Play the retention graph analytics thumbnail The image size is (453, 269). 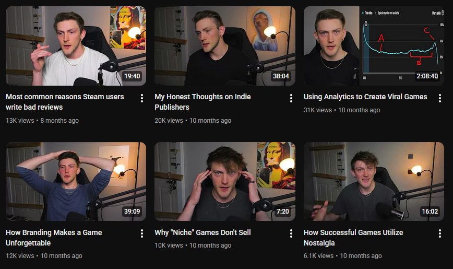coord(374,45)
